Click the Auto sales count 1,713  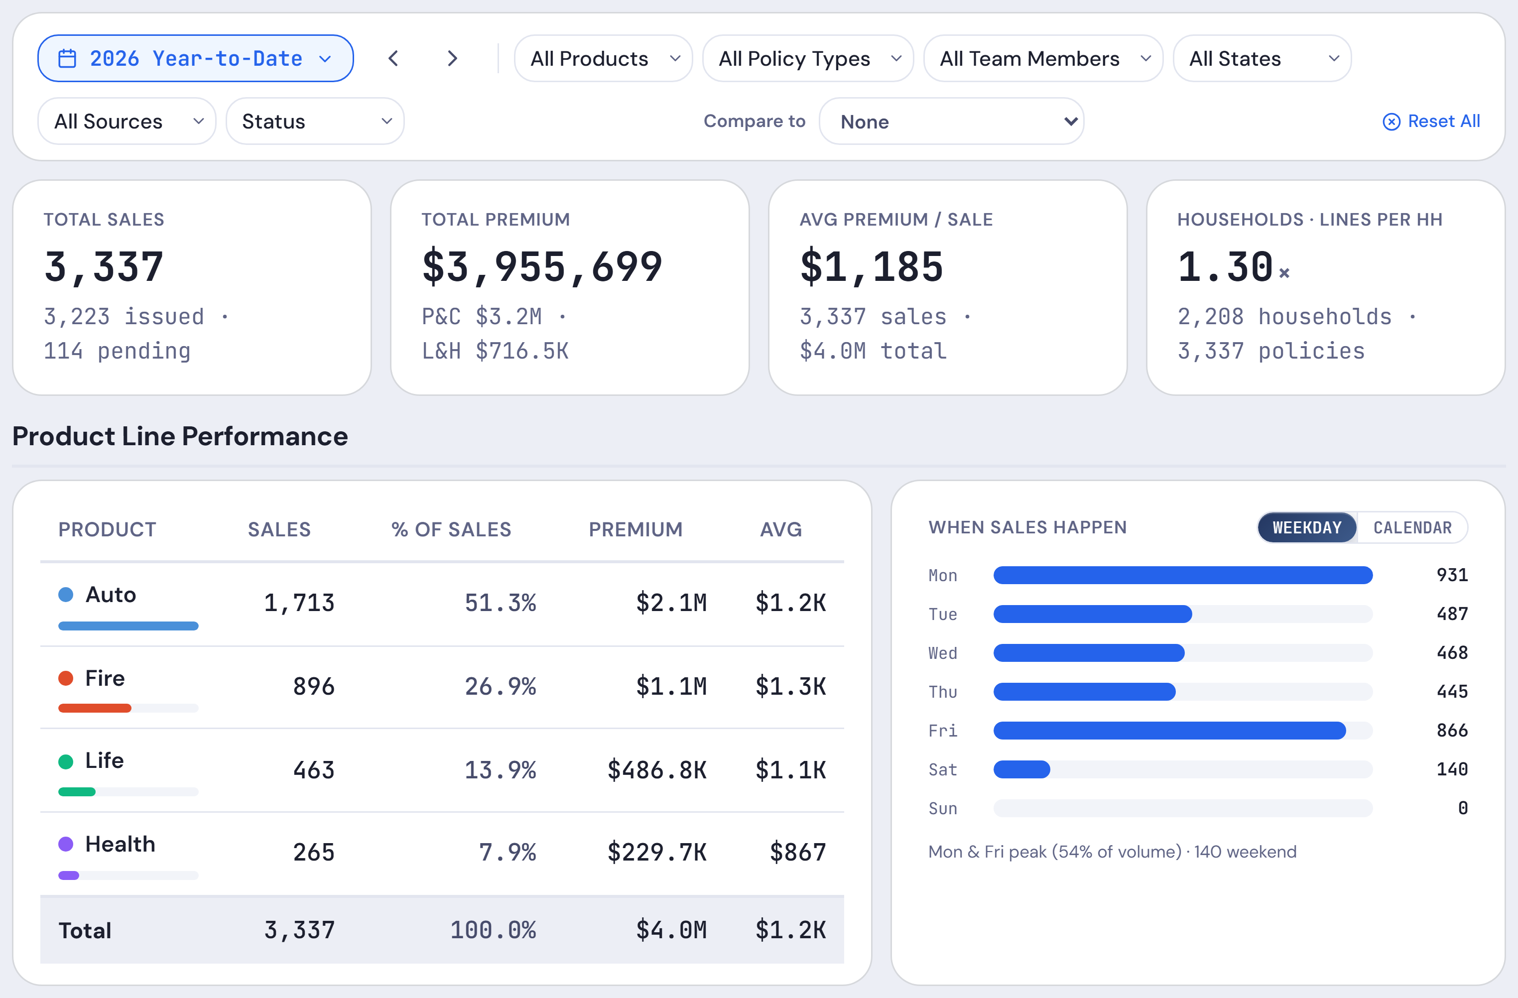click(x=299, y=603)
